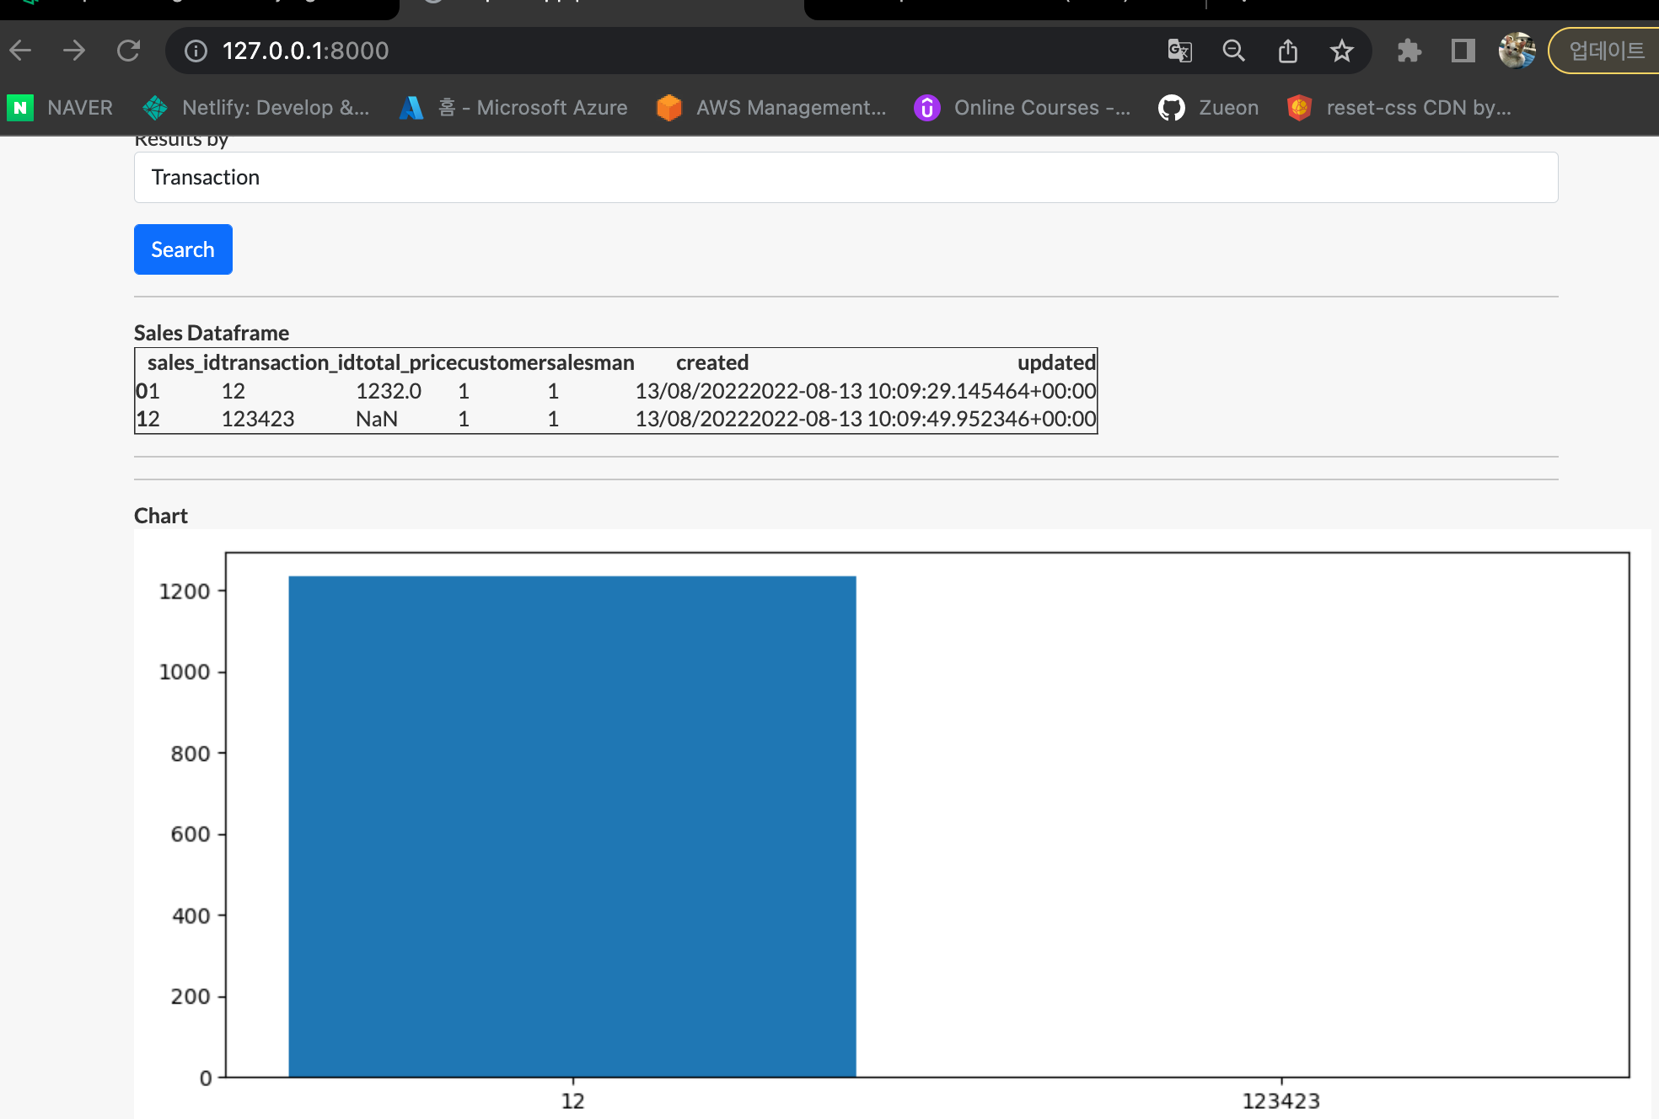Click the browser back arrow
This screenshot has height=1119, width=1659.
click(x=20, y=51)
